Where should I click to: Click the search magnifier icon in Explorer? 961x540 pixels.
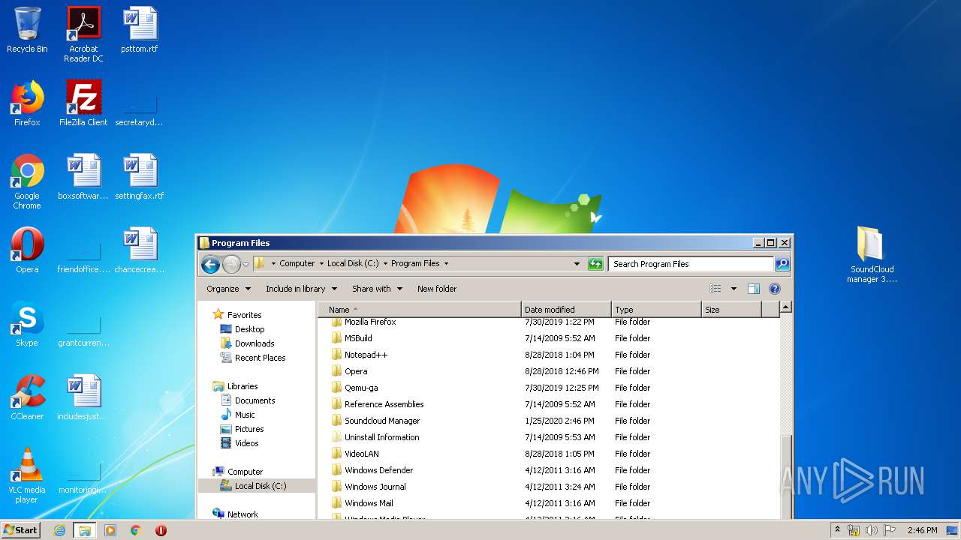pyautogui.click(x=782, y=264)
